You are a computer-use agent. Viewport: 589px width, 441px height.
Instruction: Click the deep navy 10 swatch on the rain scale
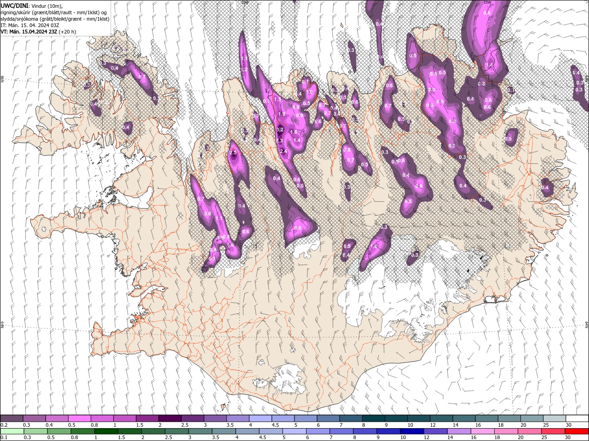point(412,431)
